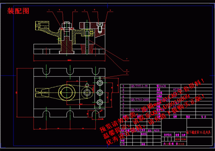Select item number 4 in parts list

point(123,103)
